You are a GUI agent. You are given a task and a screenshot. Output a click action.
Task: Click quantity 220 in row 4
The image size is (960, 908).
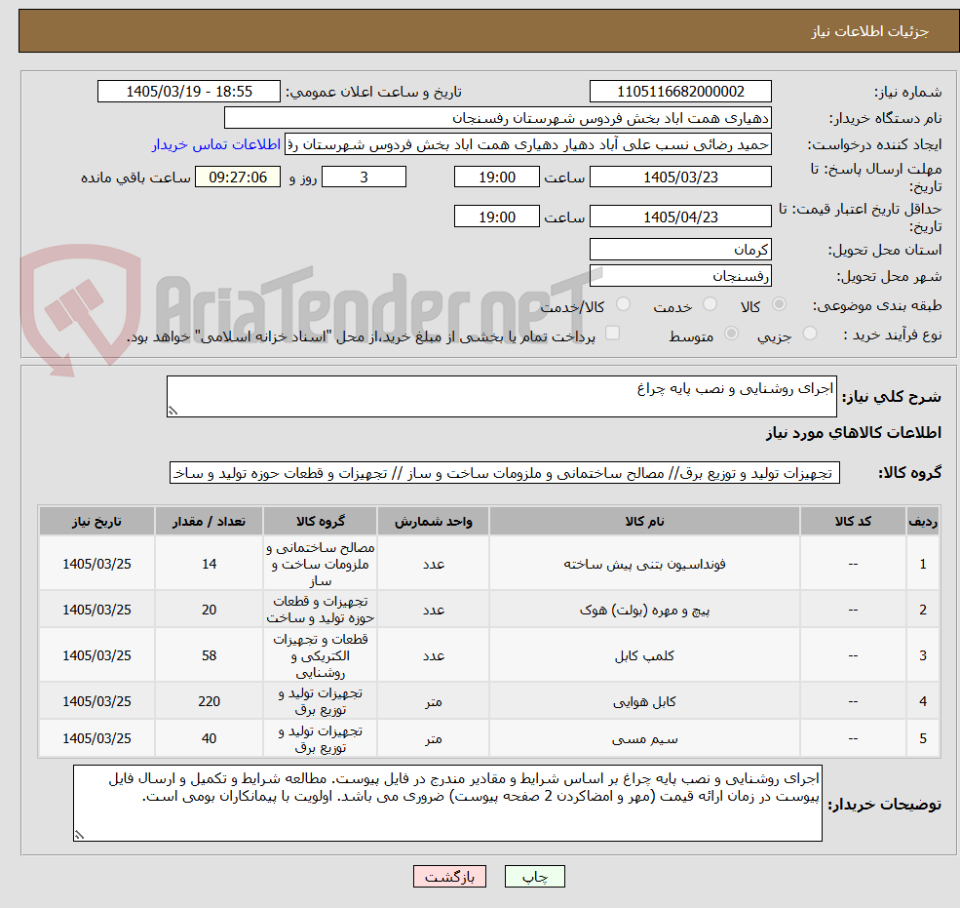[x=209, y=701]
